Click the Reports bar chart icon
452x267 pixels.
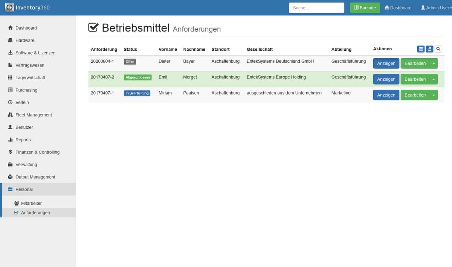[x=10, y=139]
